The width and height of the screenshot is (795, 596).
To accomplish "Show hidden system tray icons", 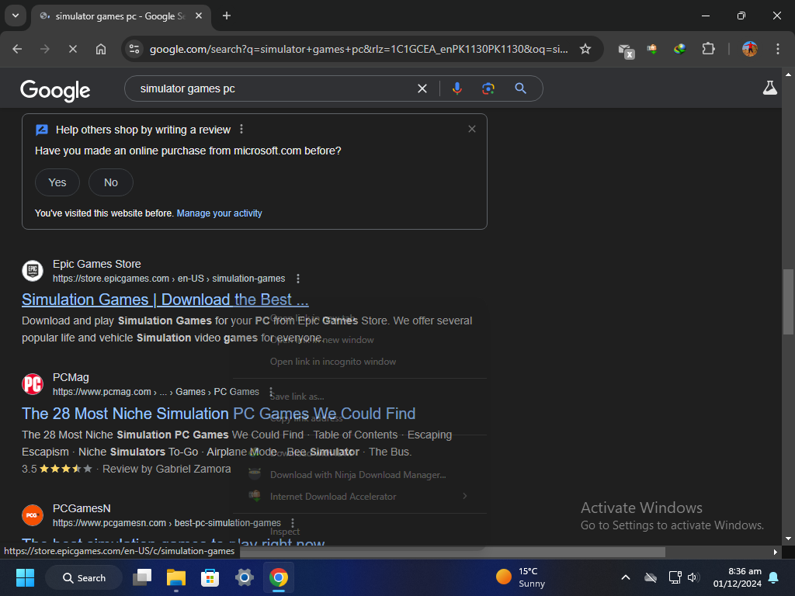I will click(625, 577).
